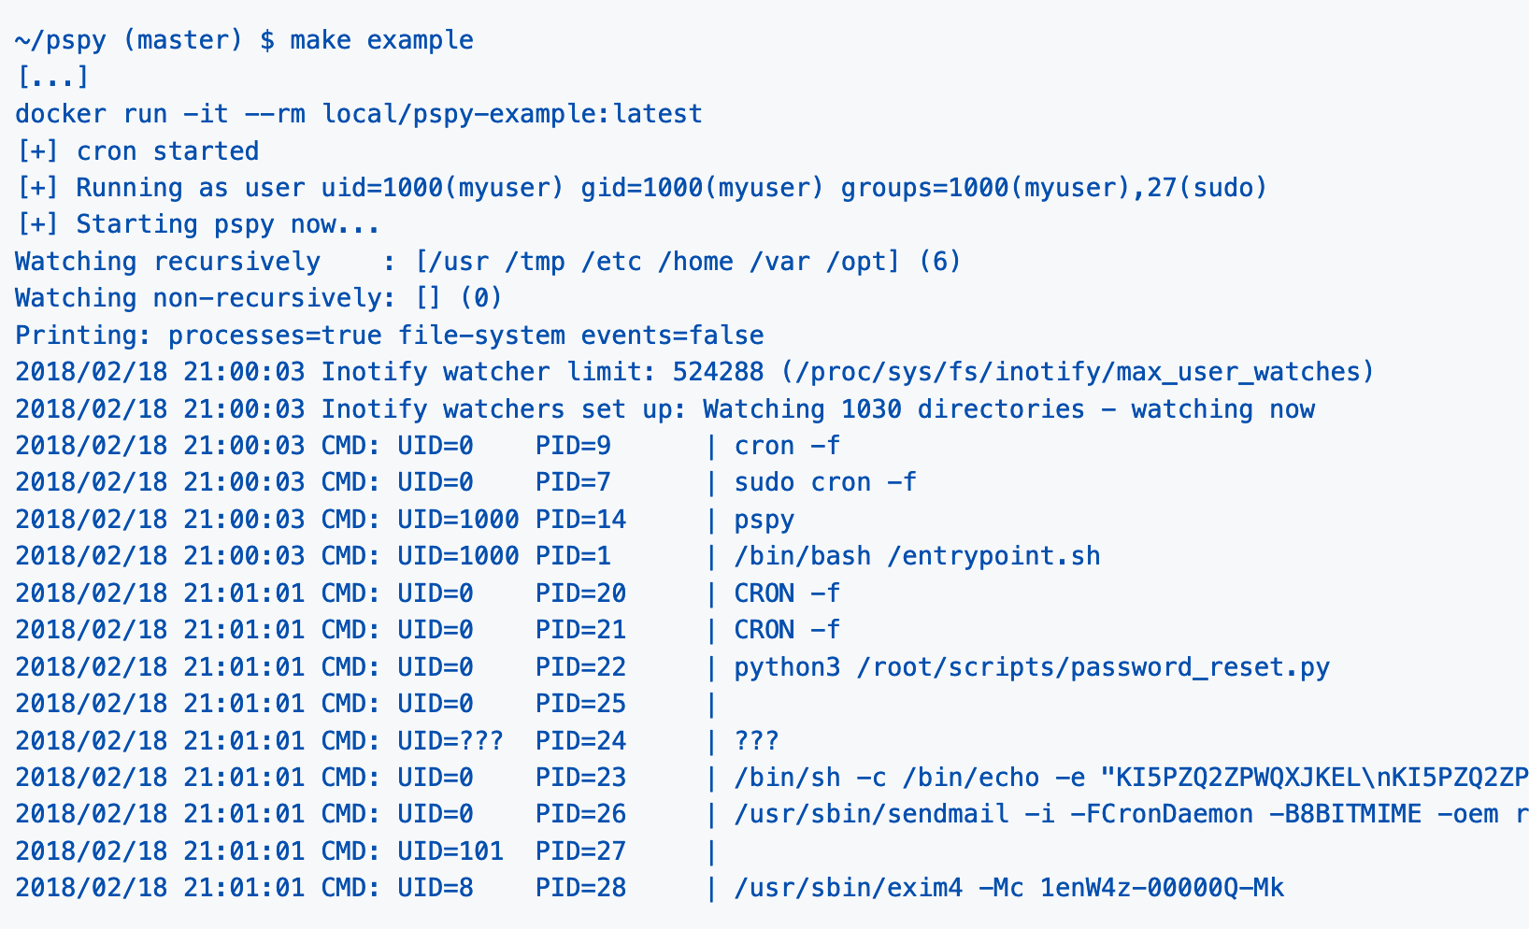This screenshot has height=929, width=1529.
Task: Click the '/usr/sbin/exim4 -Mc' command line
Action: pyautogui.click(x=1009, y=888)
